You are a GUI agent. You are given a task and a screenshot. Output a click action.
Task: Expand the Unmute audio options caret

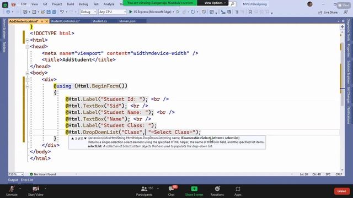[x=20, y=189]
